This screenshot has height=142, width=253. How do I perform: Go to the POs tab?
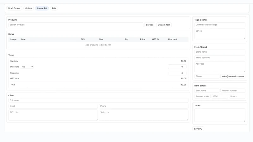coord(54,8)
